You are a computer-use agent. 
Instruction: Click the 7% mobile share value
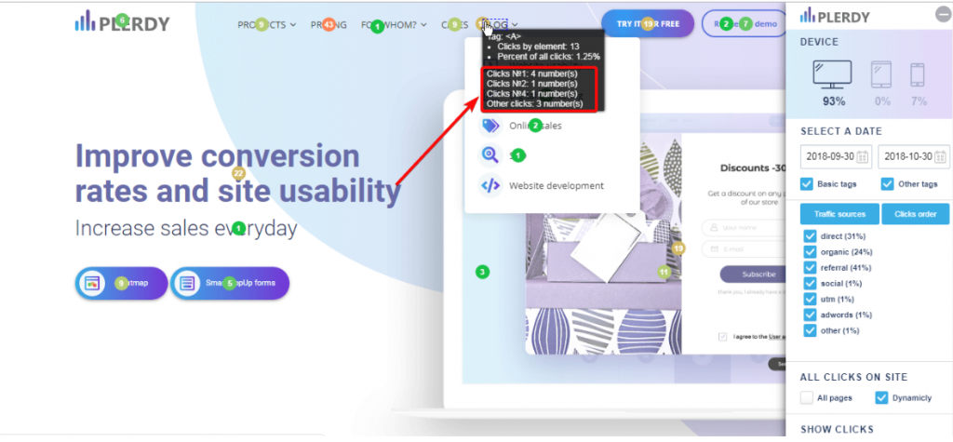click(x=919, y=101)
